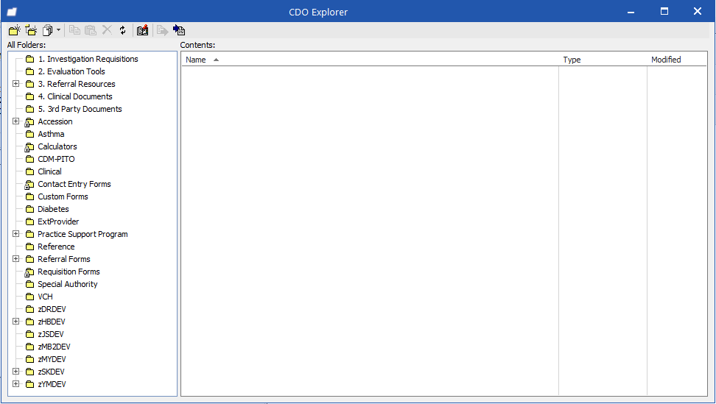
Task: Click the greyed-out Paste toolbar icon
Action: pos(91,30)
